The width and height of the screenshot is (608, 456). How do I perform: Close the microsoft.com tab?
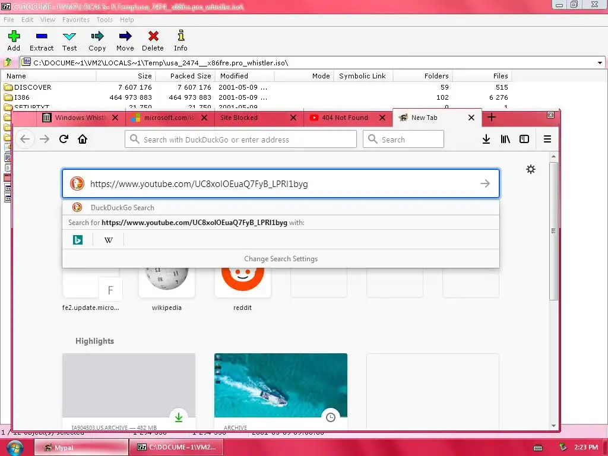point(204,118)
